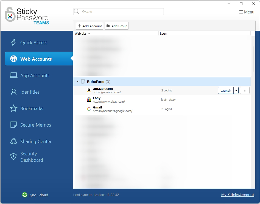260x204 pixels.
Task: Click the https://amazon.com/ URL text
Action: [107, 92]
